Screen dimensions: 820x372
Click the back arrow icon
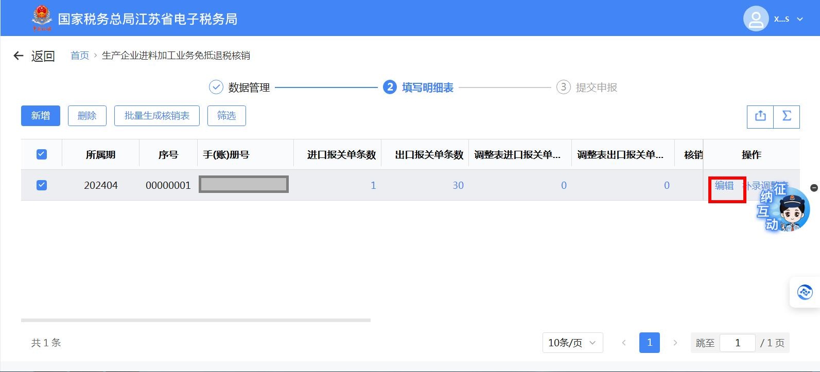[x=19, y=56]
